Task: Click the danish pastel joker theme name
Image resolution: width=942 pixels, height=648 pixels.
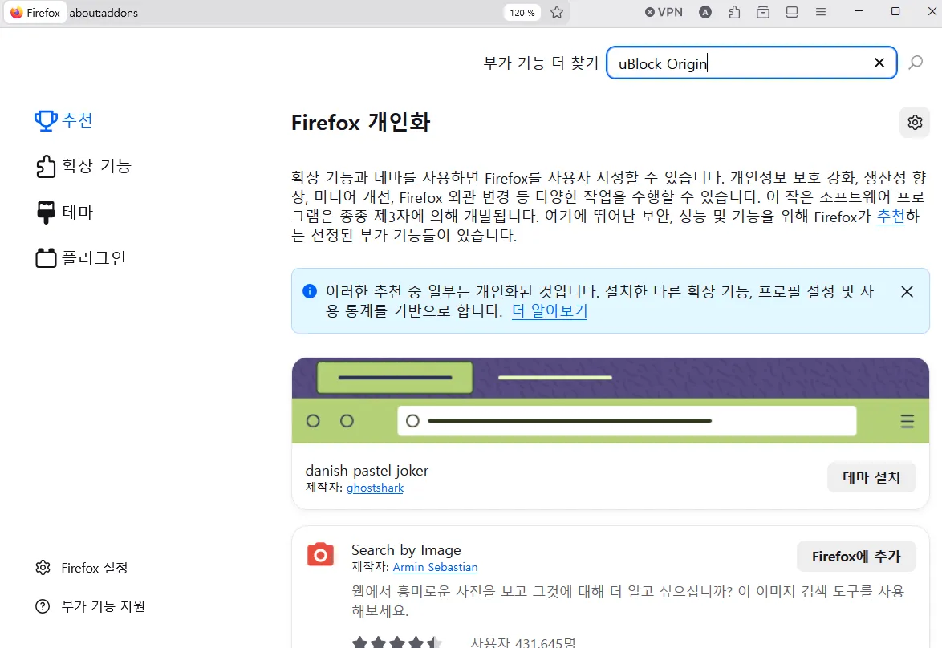Action: pyautogui.click(x=367, y=471)
